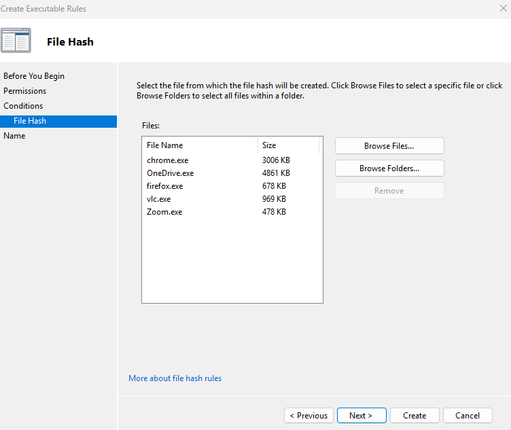Select firefox.exe file entry
The width and height of the screenshot is (511, 430).
pyautogui.click(x=164, y=186)
